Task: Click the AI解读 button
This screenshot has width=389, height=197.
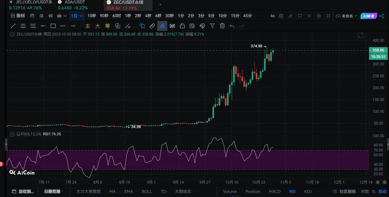Action: pos(369,16)
